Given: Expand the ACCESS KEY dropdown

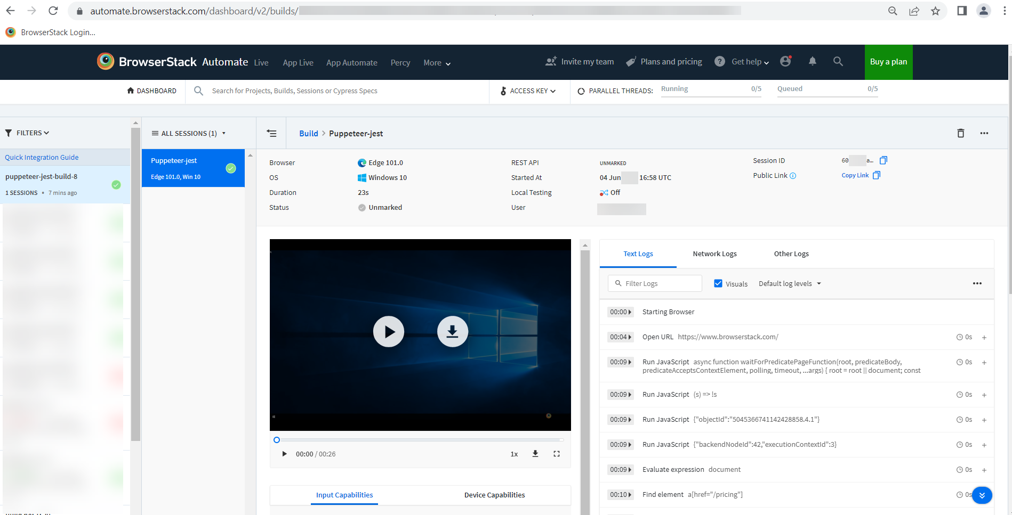Looking at the screenshot, I should 528,91.
